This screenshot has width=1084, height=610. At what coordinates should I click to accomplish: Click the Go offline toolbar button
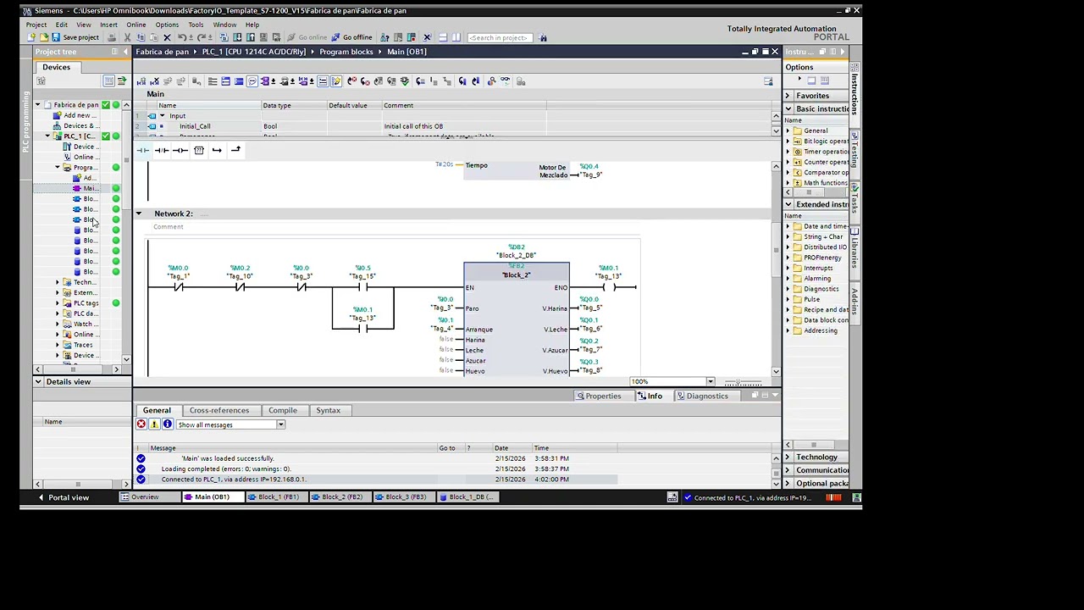point(352,37)
